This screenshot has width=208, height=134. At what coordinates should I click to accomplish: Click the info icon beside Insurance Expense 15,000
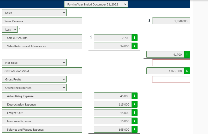134,121
